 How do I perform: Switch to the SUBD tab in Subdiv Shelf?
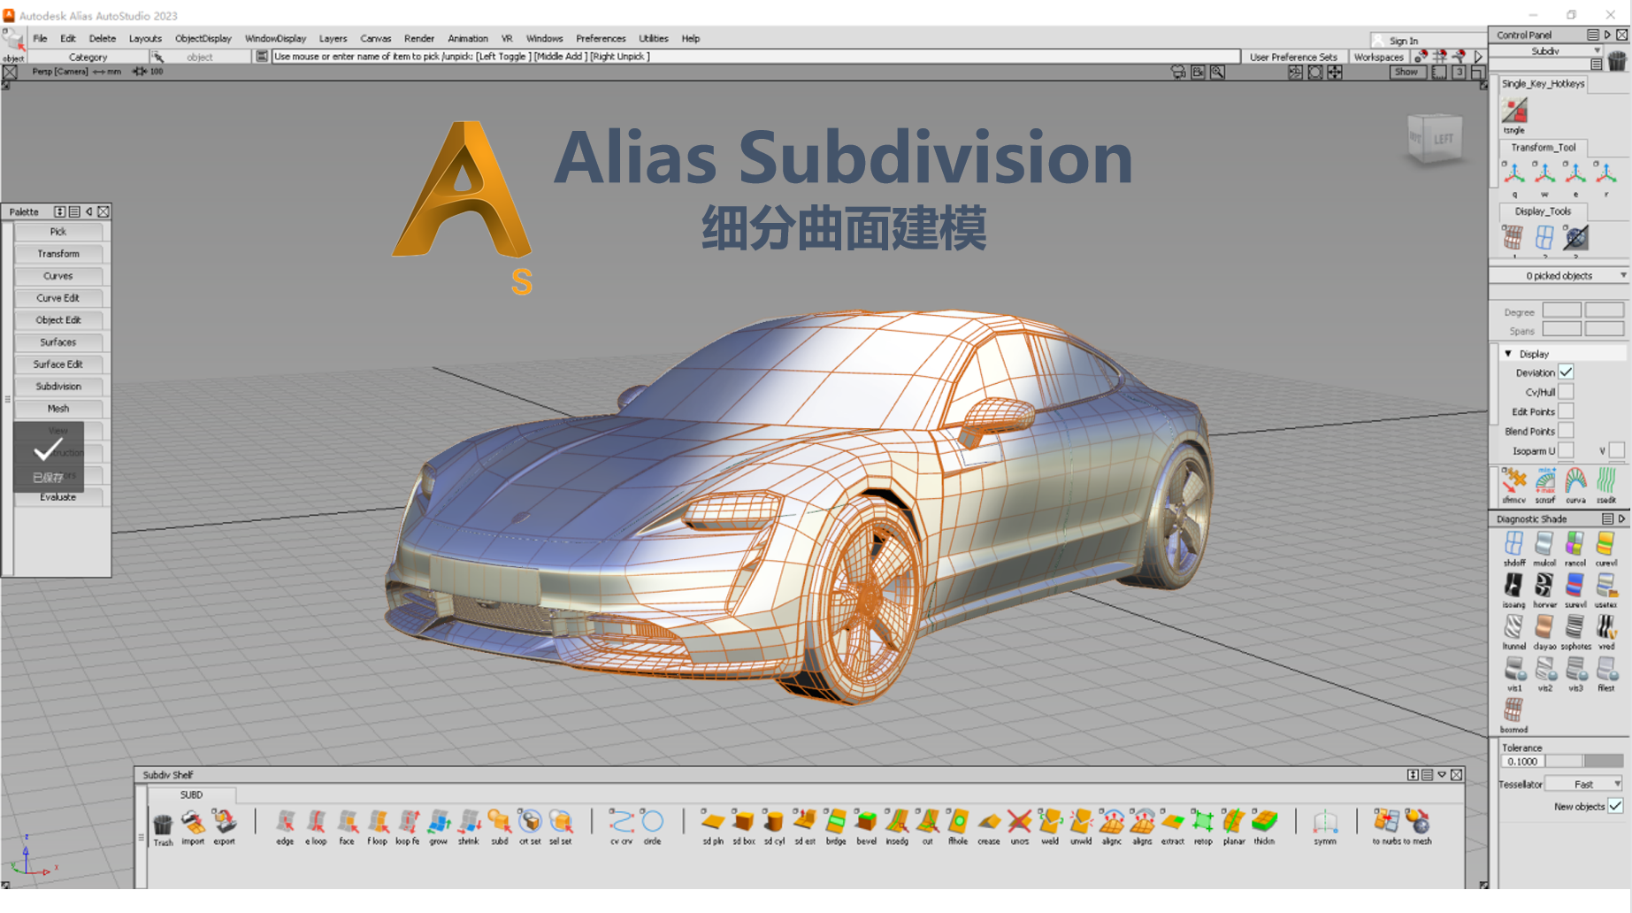(190, 794)
